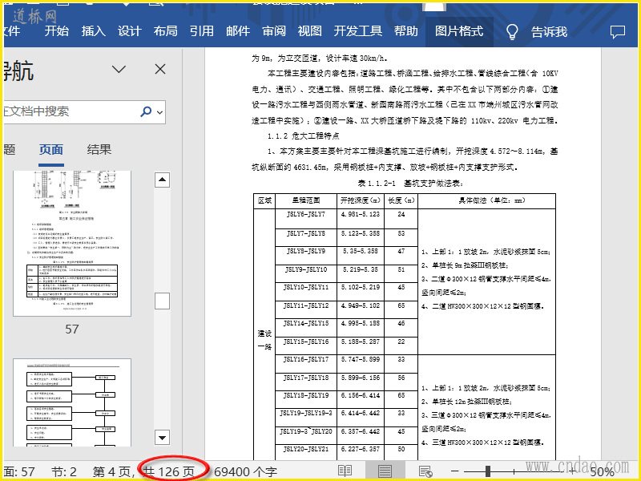The width and height of the screenshot is (641, 481).
Task: Expand the navigation pane options chevron
Action: coord(119,69)
